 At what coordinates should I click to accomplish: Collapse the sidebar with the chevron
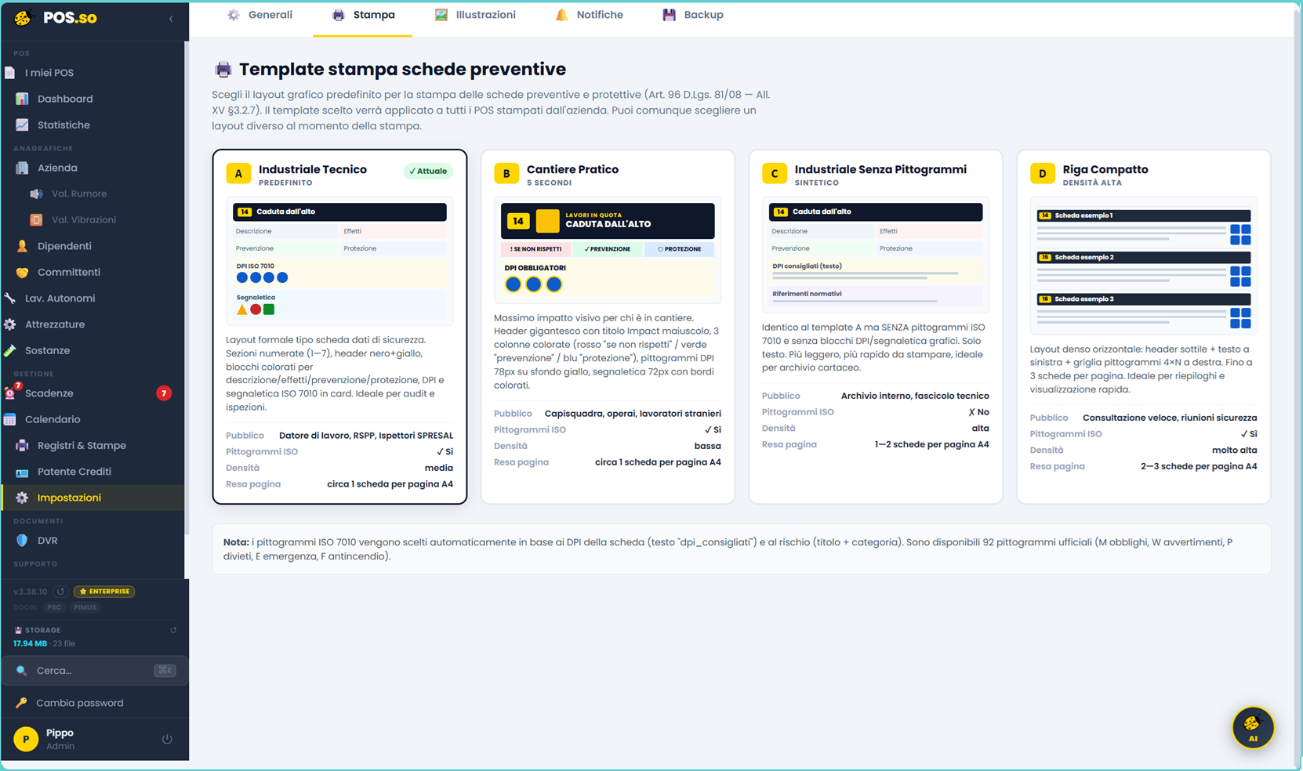[x=171, y=19]
